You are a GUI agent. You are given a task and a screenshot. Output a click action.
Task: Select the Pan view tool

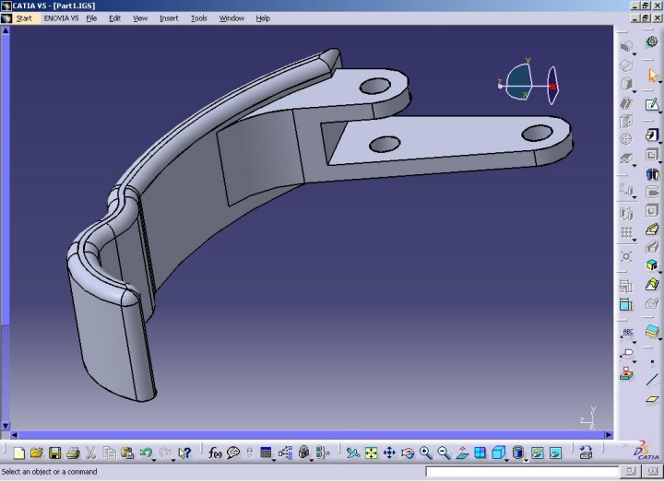[389, 453]
